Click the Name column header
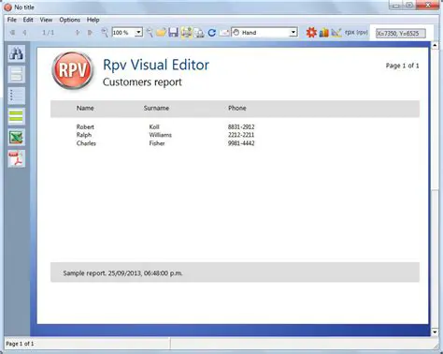This screenshot has width=443, height=354. coord(85,108)
